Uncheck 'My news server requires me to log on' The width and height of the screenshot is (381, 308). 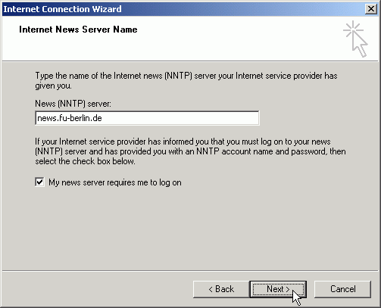click(x=39, y=182)
